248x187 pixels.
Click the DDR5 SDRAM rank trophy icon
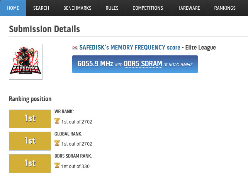coord(57,165)
